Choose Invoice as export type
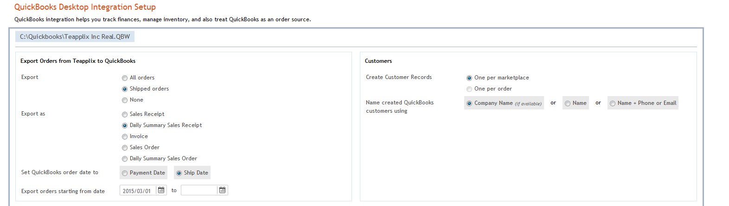The height and width of the screenshot is (206, 729). pyautogui.click(x=125, y=137)
